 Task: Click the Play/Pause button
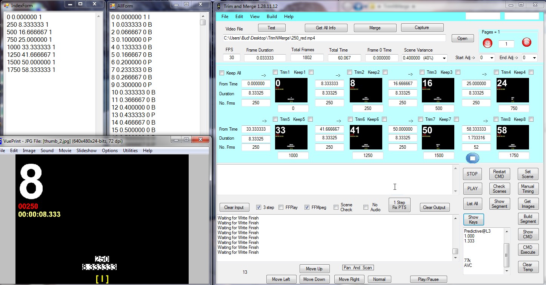pyautogui.click(x=428, y=279)
